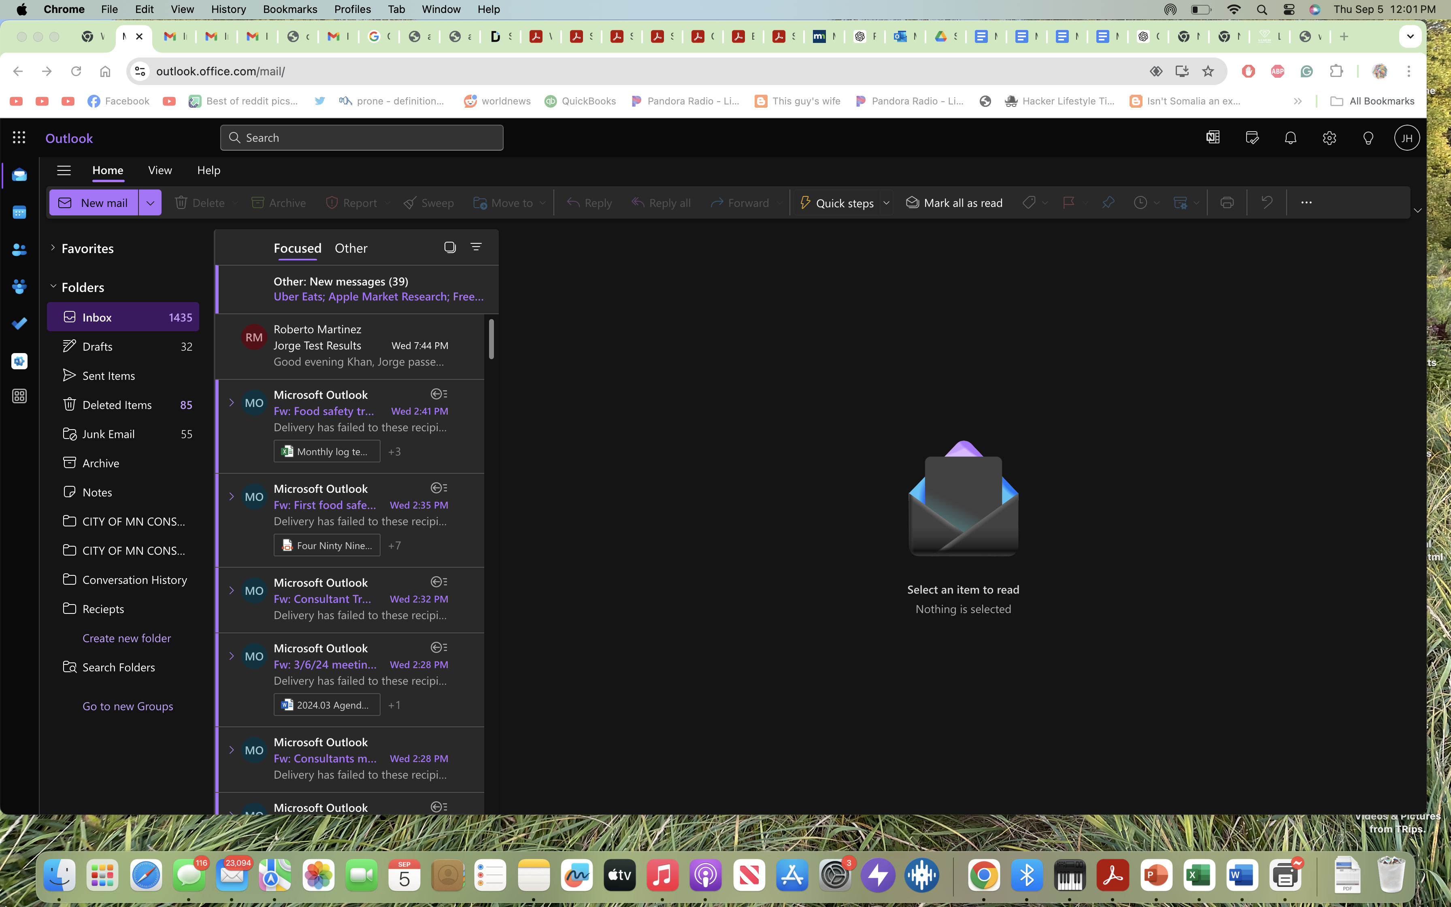
Task: Click the message list scrollbar thumb
Action: pos(491,339)
